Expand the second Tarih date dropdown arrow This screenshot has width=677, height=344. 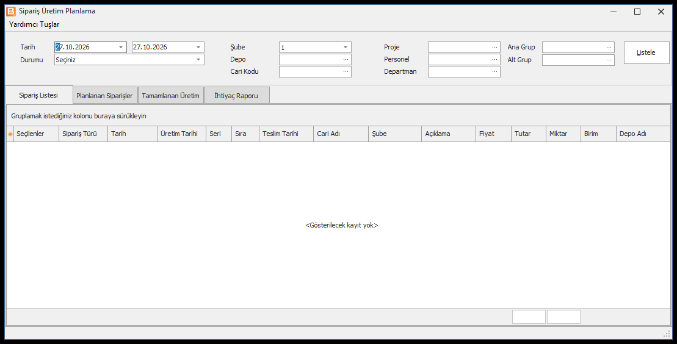[x=198, y=47]
